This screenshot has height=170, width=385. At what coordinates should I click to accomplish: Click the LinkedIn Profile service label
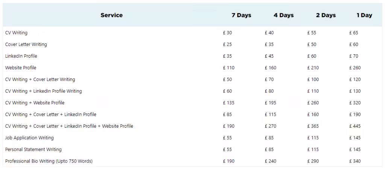[x=21, y=56]
